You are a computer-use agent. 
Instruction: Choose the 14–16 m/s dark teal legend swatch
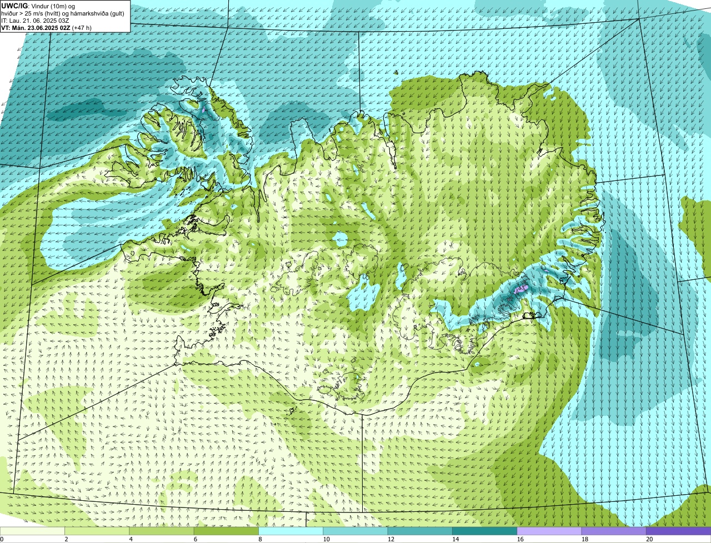pyautogui.click(x=485, y=531)
